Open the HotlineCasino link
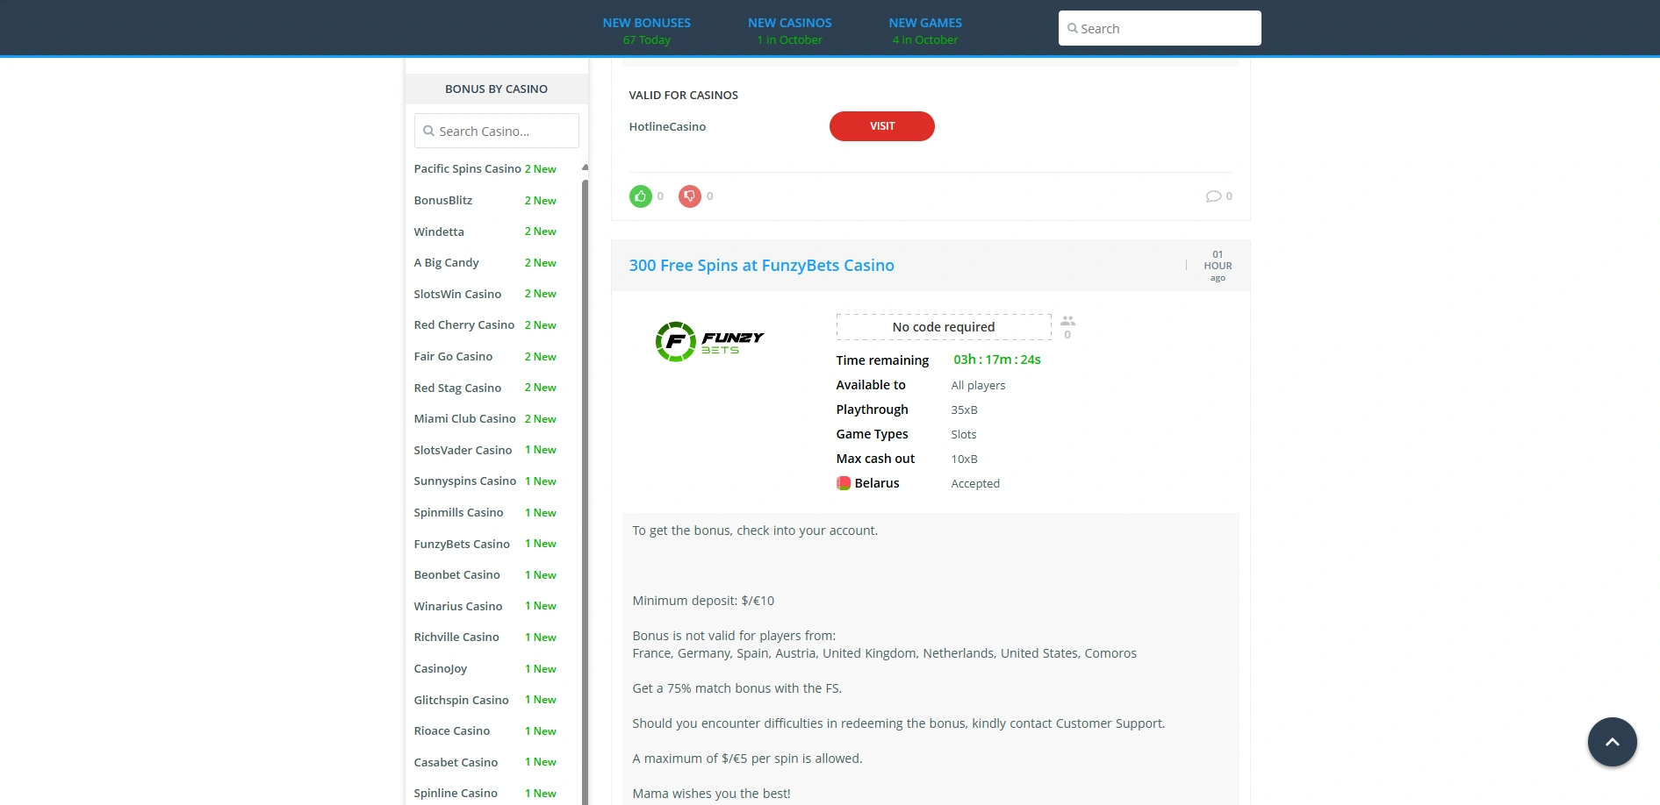 pyautogui.click(x=667, y=126)
